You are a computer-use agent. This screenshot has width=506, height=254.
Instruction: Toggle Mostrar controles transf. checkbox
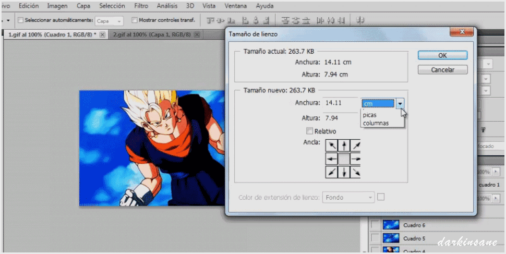click(x=135, y=20)
